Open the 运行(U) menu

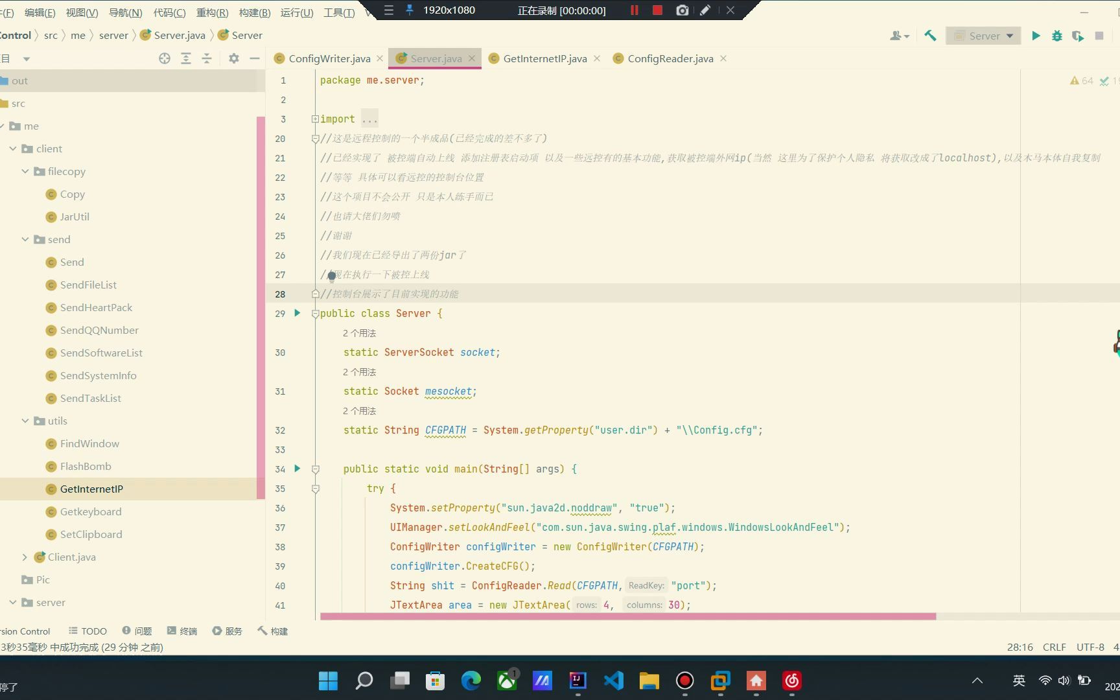pos(297,12)
